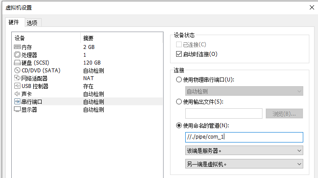Select use physical serial port (使用物理串行端口) radio
Image resolution: width=318 pixels, height=178 pixels.
point(179,80)
